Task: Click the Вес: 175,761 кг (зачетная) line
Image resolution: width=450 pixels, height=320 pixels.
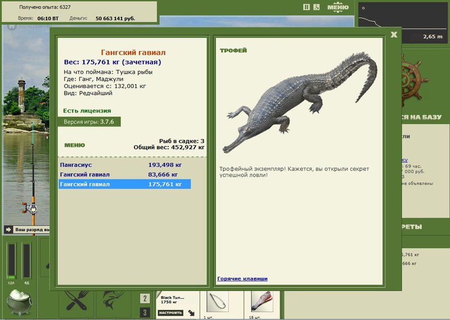Action: (112, 62)
